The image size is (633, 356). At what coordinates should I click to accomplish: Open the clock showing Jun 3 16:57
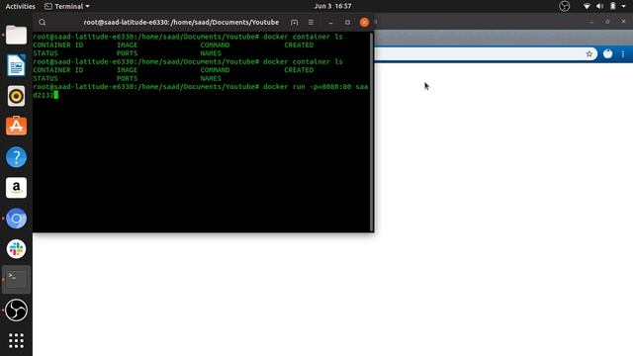332,6
